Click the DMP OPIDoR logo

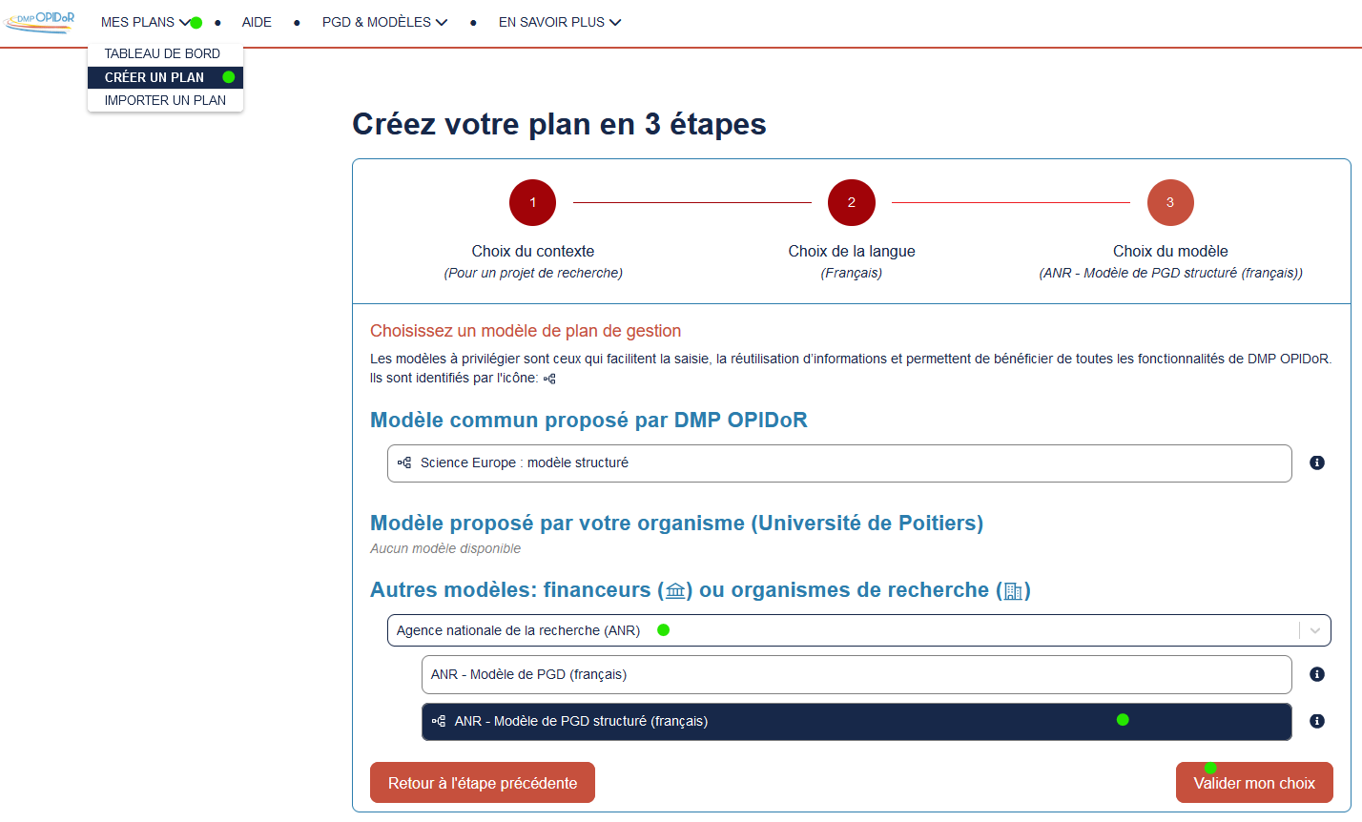[38, 22]
